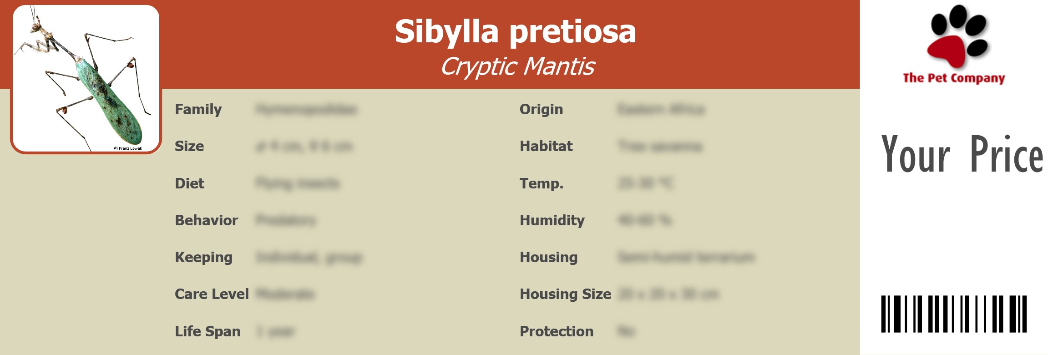Click the "Care Level" label
The width and height of the screenshot is (1048, 355).
(x=212, y=294)
